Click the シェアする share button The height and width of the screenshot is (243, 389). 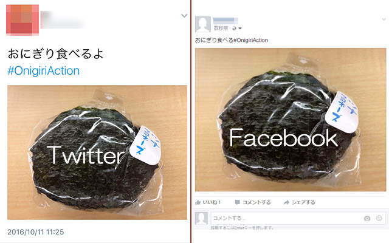299,202
